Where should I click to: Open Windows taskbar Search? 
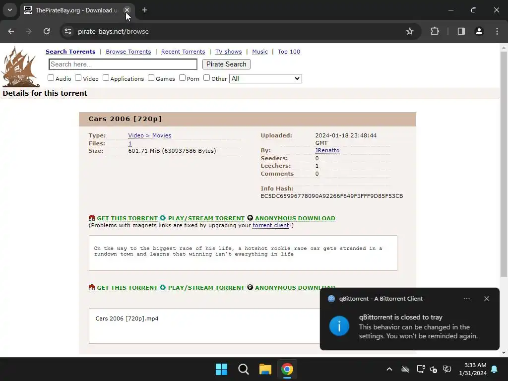(x=243, y=369)
